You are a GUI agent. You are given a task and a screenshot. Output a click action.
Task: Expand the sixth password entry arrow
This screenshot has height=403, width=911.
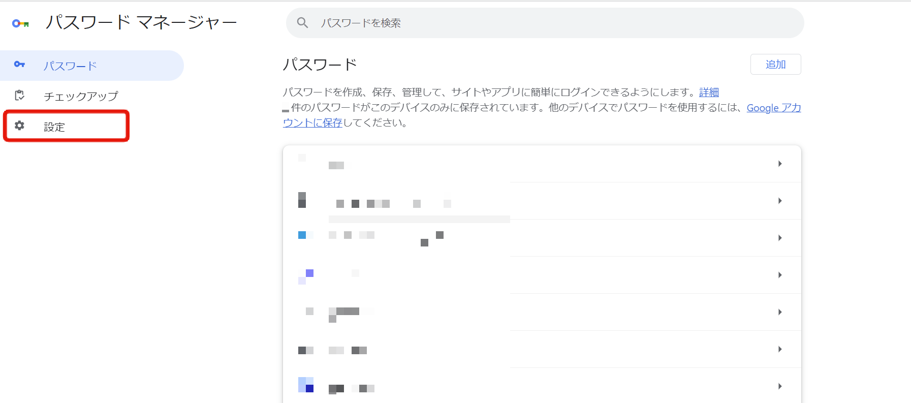coord(780,349)
